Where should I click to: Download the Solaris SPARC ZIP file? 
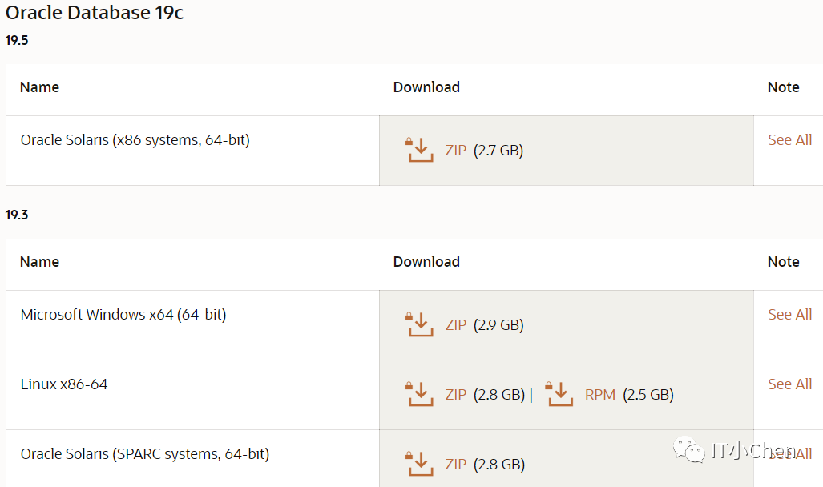coord(456,465)
